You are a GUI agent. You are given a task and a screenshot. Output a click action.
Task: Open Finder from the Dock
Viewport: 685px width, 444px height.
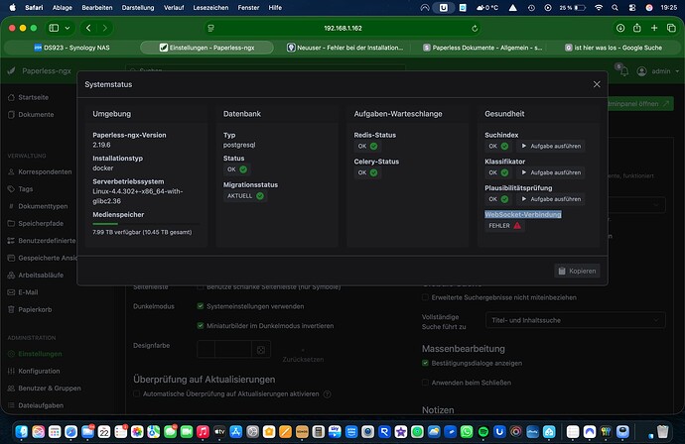tap(22, 432)
